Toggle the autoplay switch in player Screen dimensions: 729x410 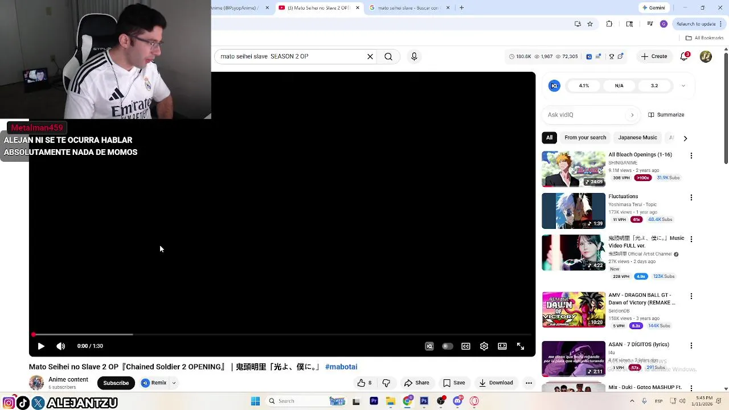click(448, 346)
